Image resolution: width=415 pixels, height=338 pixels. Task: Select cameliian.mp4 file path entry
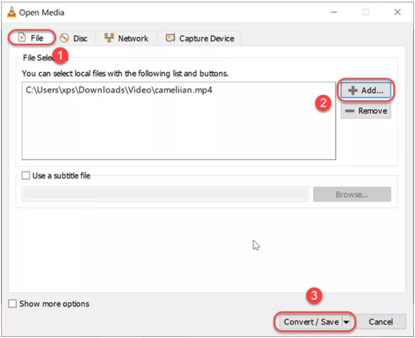click(119, 90)
